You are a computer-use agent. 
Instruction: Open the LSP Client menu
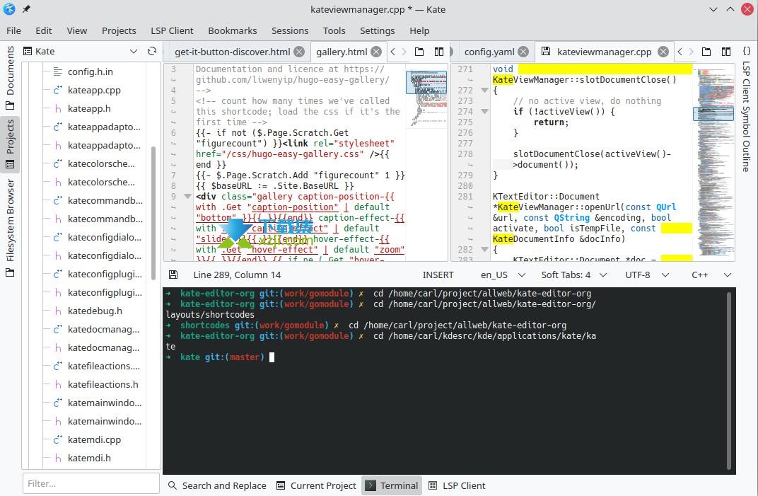coord(172,30)
